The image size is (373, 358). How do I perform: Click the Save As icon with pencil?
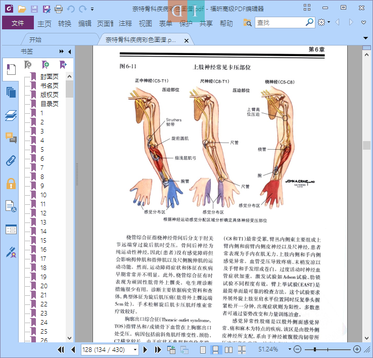click(46, 9)
